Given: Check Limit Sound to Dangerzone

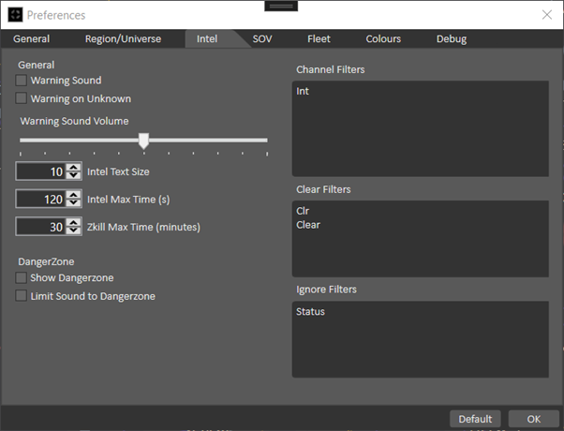Looking at the screenshot, I should [x=22, y=296].
